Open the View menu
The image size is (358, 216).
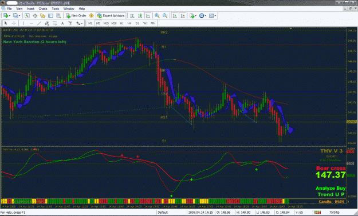pyautogui.click(x=19, y=9)
